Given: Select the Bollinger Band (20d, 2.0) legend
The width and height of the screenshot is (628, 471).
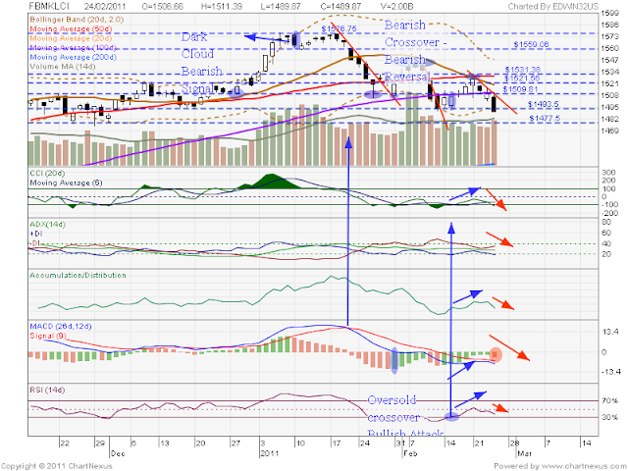Looking at the screenshot, I should click(77, 20).
